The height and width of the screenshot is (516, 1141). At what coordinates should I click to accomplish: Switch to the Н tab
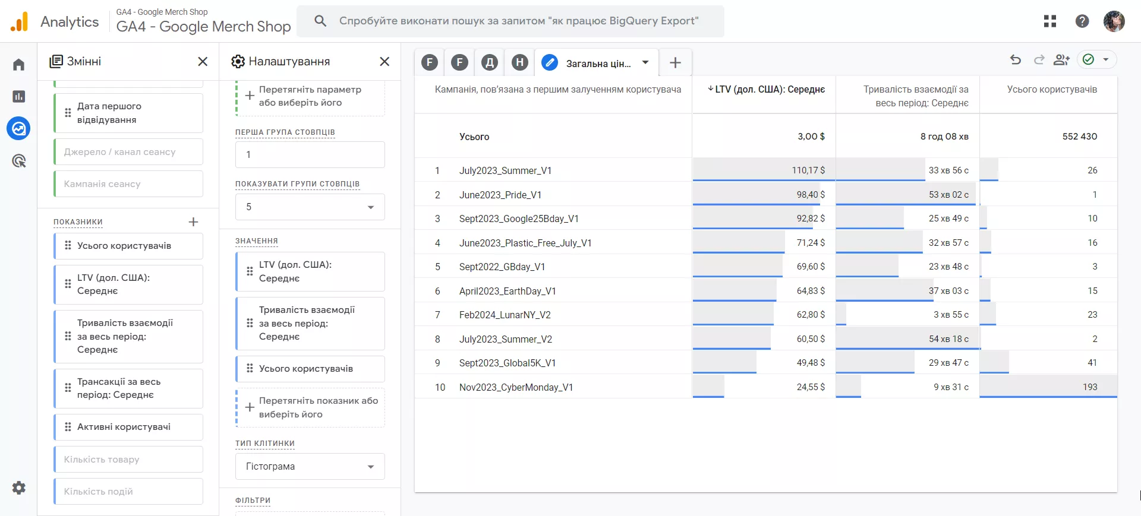pos(520,62)
